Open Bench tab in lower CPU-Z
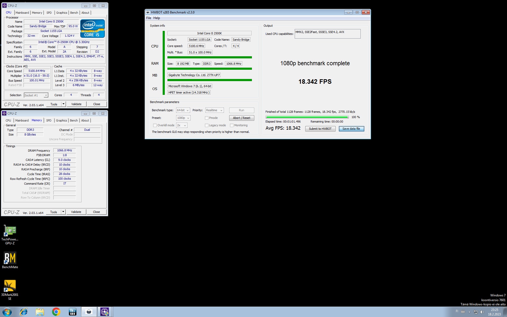 point(74,120)
